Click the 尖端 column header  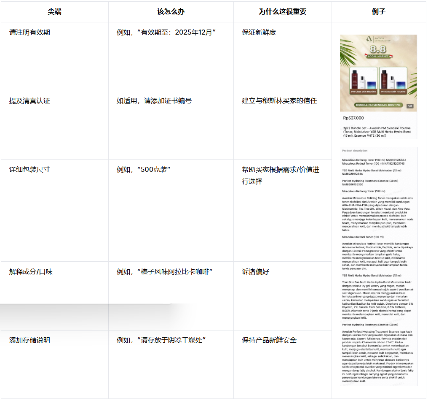tap(54, 12)
